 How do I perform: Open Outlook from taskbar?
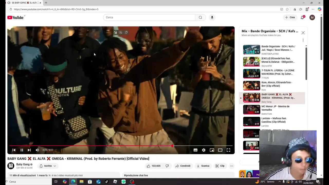coord(98,182)
